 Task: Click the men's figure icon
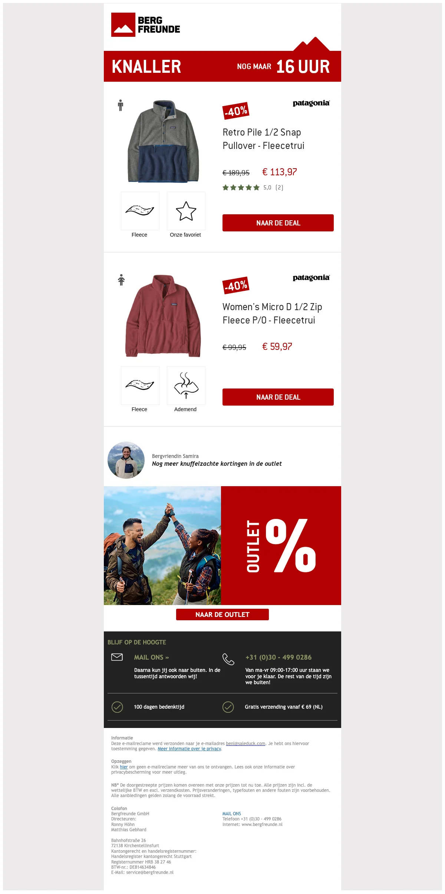pyautogui.click(x=121, y=105)
